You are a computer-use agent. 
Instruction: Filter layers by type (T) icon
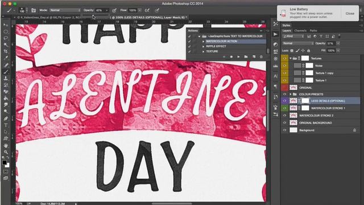point(321,36)
